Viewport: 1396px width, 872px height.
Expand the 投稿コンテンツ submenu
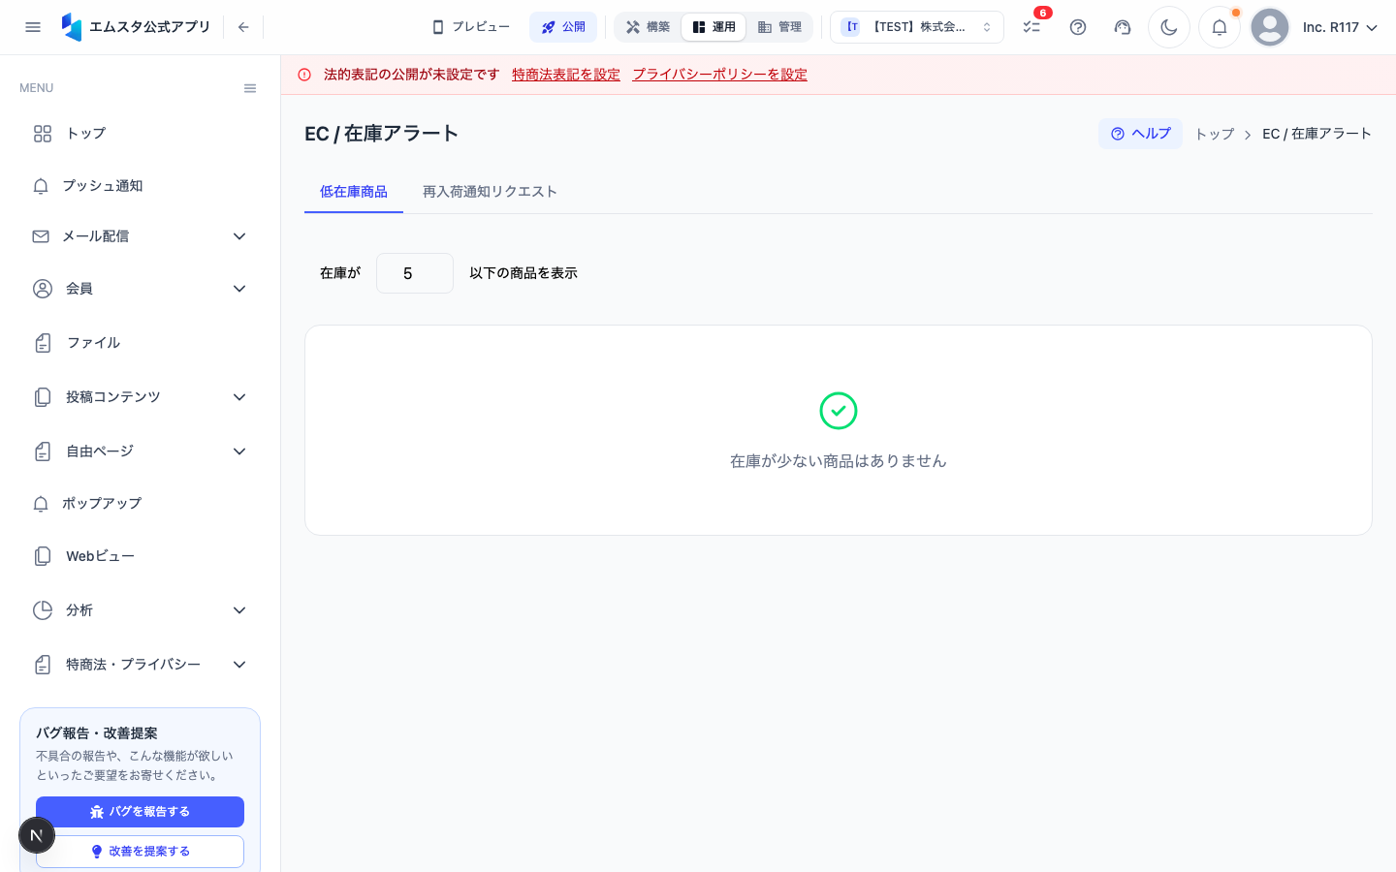[140, 397]
